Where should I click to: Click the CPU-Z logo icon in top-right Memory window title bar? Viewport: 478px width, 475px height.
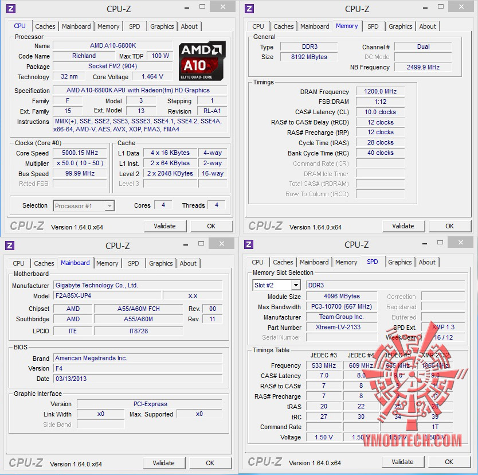point(249,9)
